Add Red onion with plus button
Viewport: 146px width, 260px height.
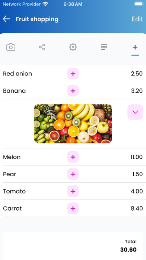(73, 74)
